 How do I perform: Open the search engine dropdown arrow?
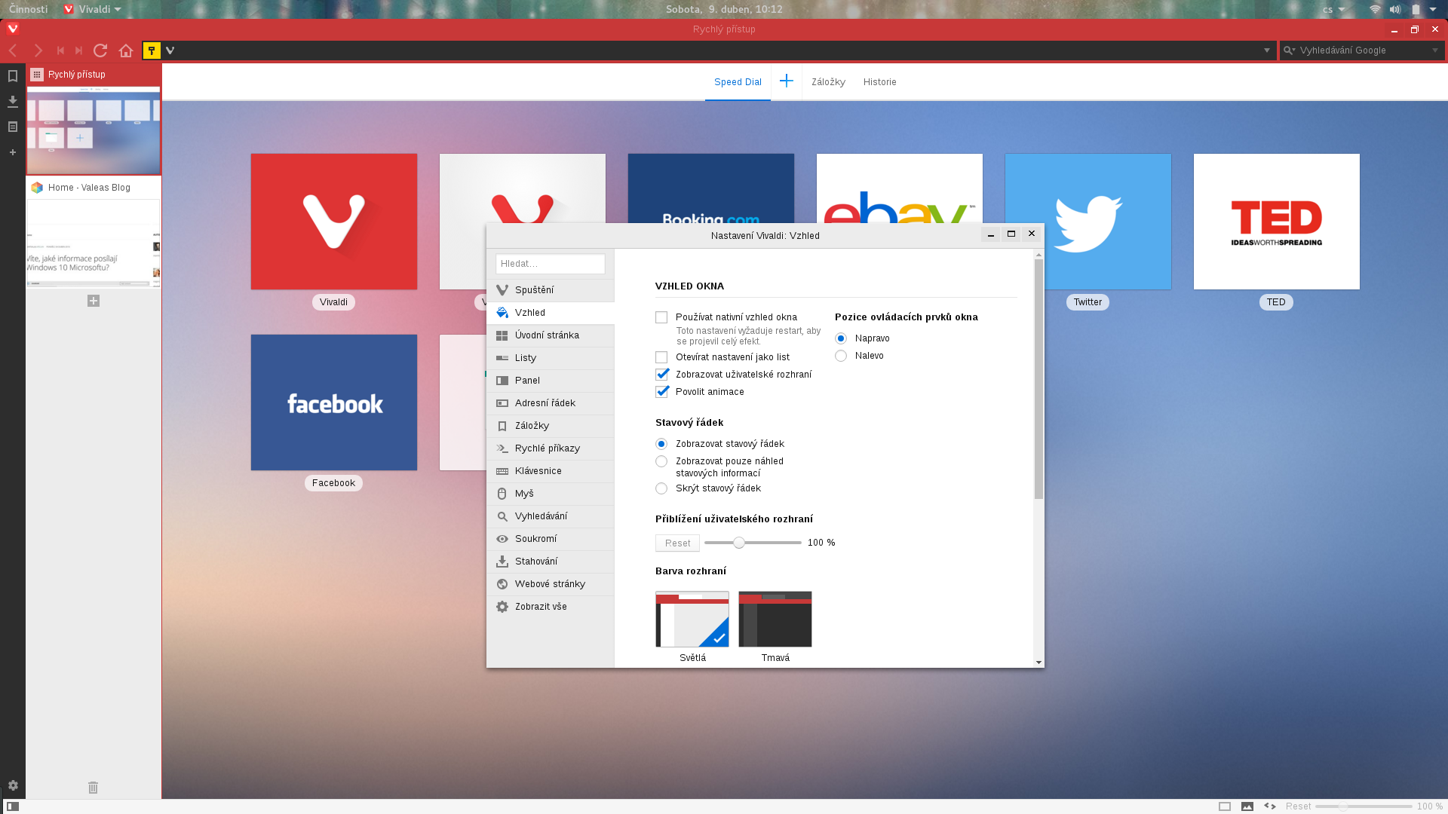(1434, 50)
